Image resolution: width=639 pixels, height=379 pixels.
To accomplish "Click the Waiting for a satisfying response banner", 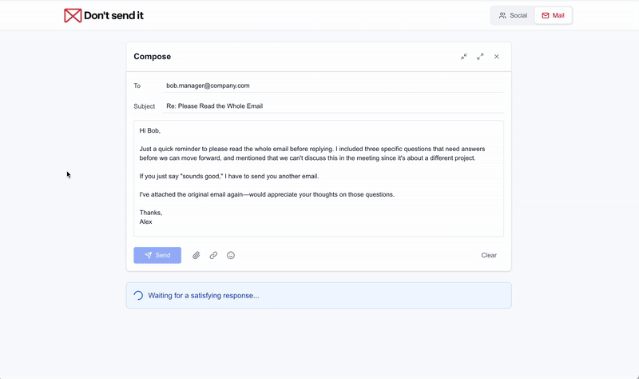I will pos(319,295).
